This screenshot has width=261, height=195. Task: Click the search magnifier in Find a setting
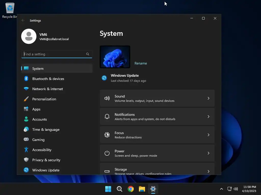click(x=88, y=54)
